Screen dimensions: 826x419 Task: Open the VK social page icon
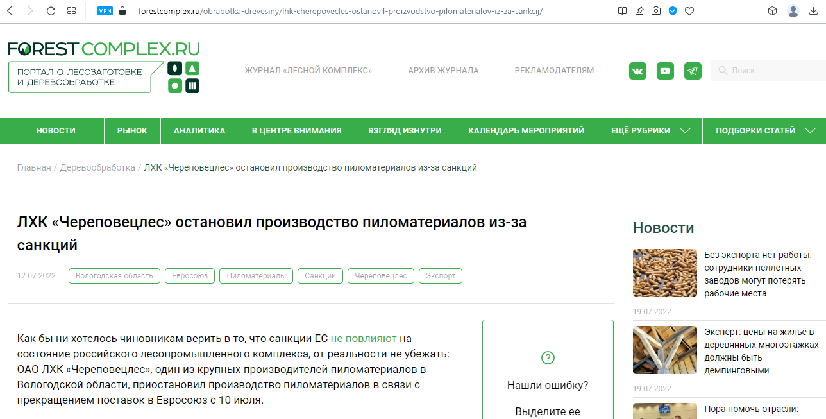pos(637,71)
